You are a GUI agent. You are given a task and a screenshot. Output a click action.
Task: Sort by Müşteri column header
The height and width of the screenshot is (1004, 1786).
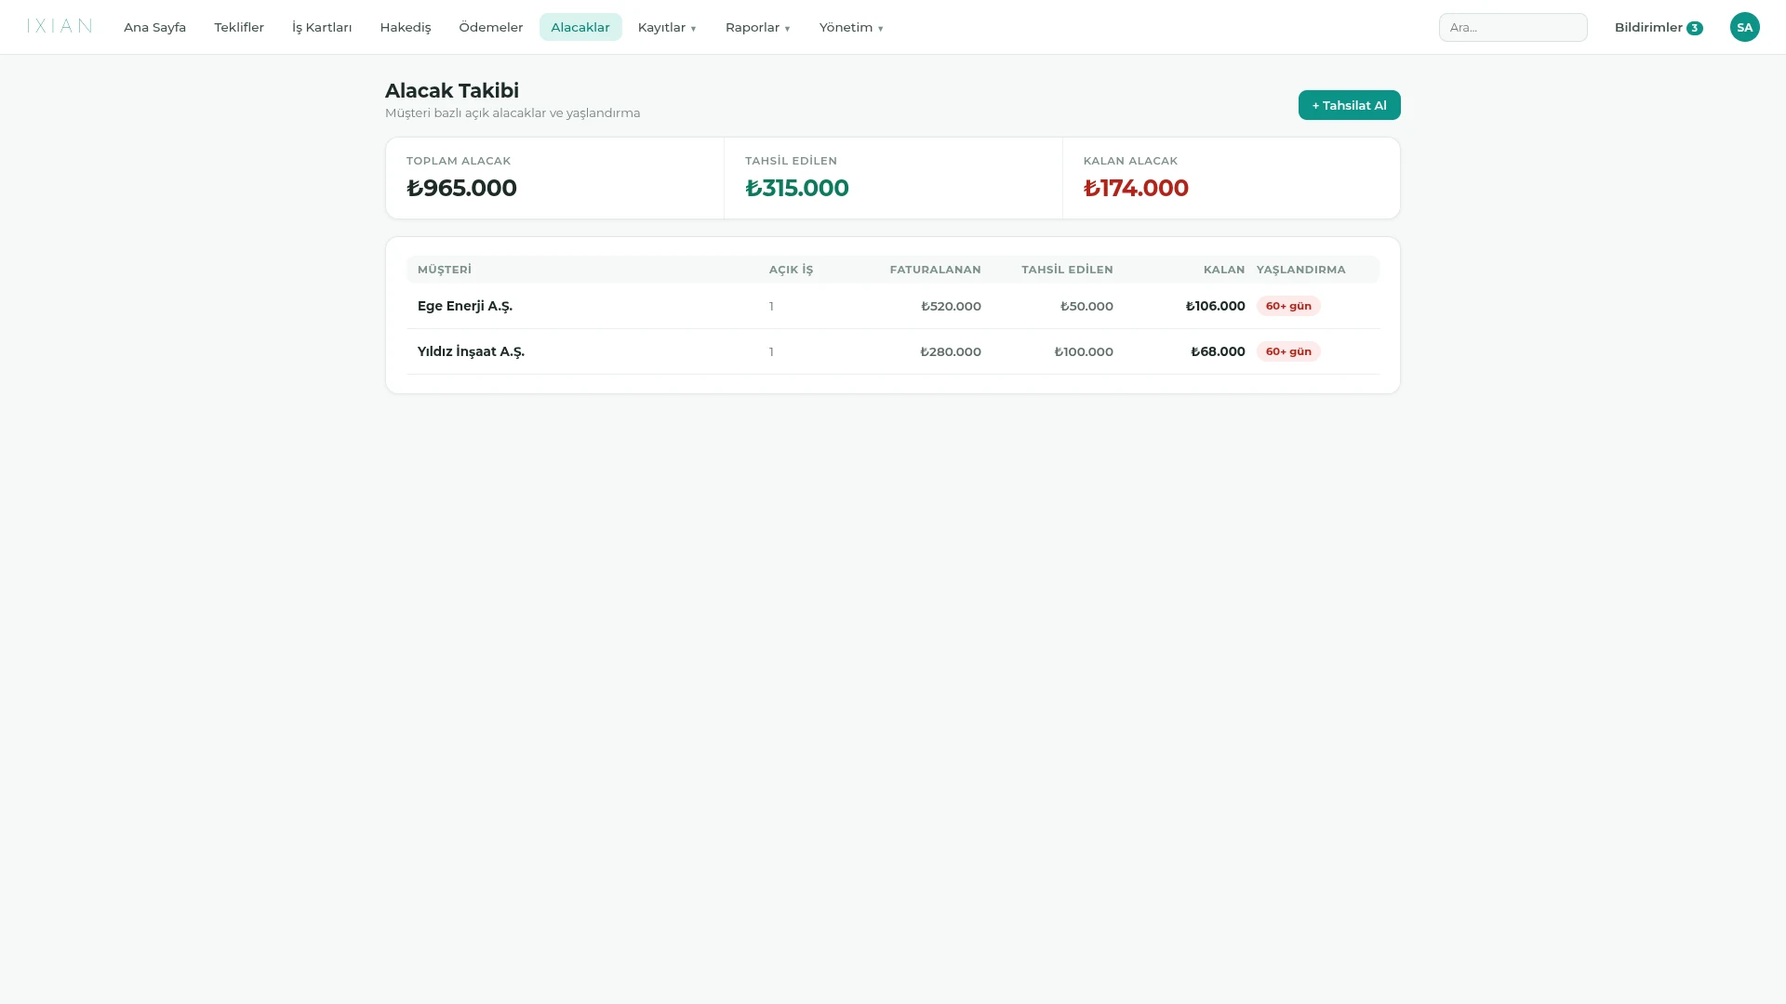[x=445, y=270]
